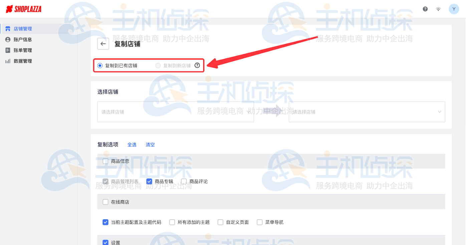Click the network wifi status icon

coord(438,9)
